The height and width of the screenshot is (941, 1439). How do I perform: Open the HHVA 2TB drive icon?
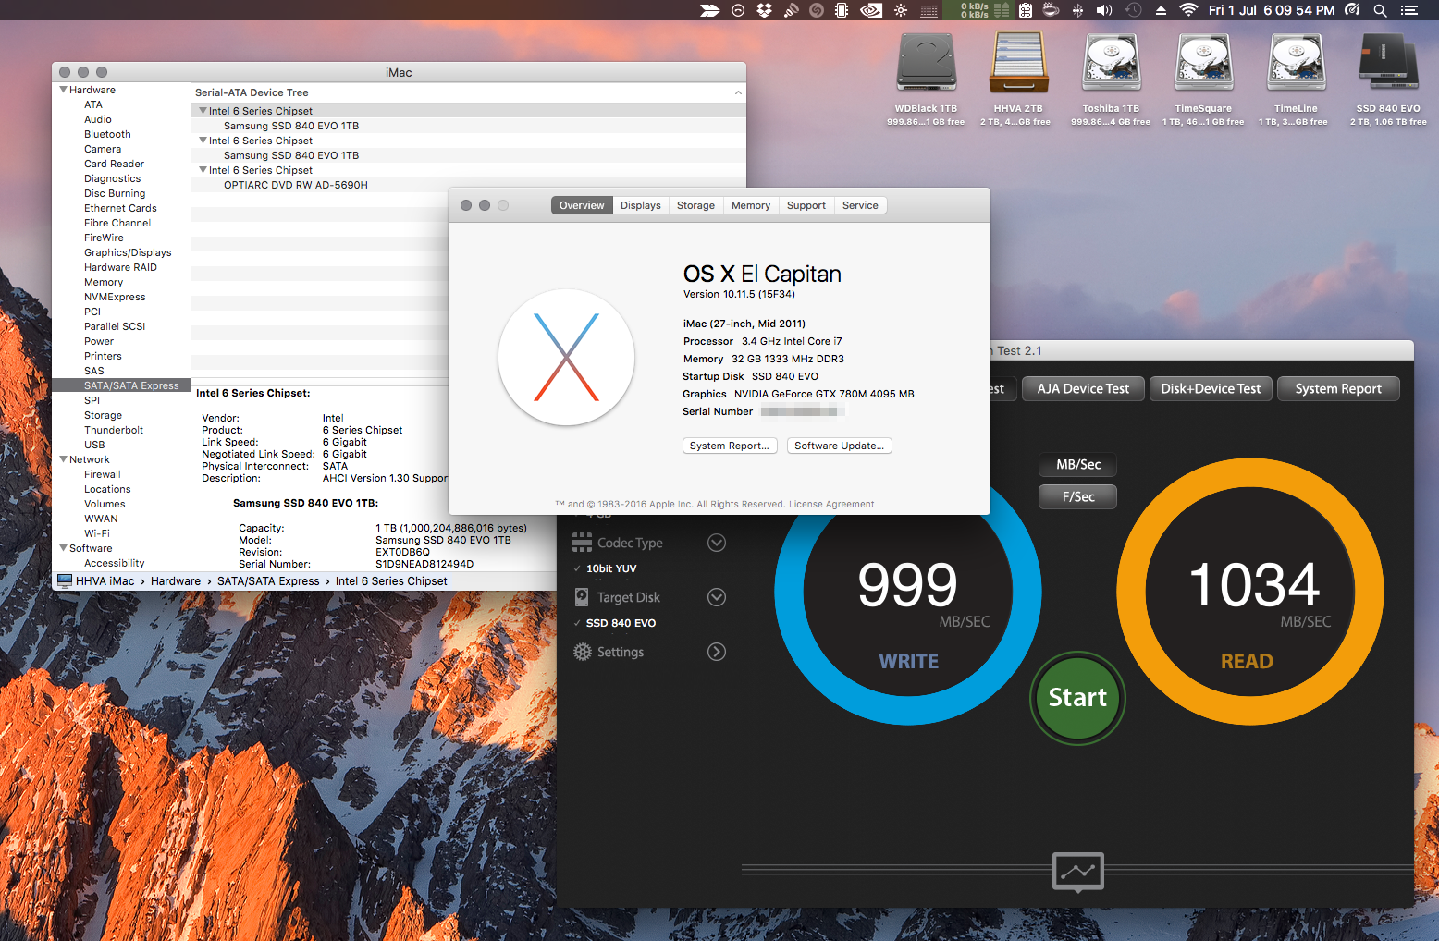(x=1018, y=64)
